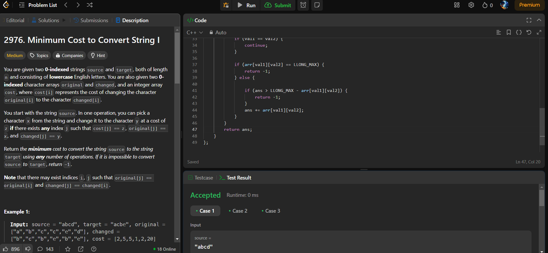Viewport: 548px width, 253px height.
Task: Click line number 41 in gutter
Action: pyautogui.click(x=195, y=91)
